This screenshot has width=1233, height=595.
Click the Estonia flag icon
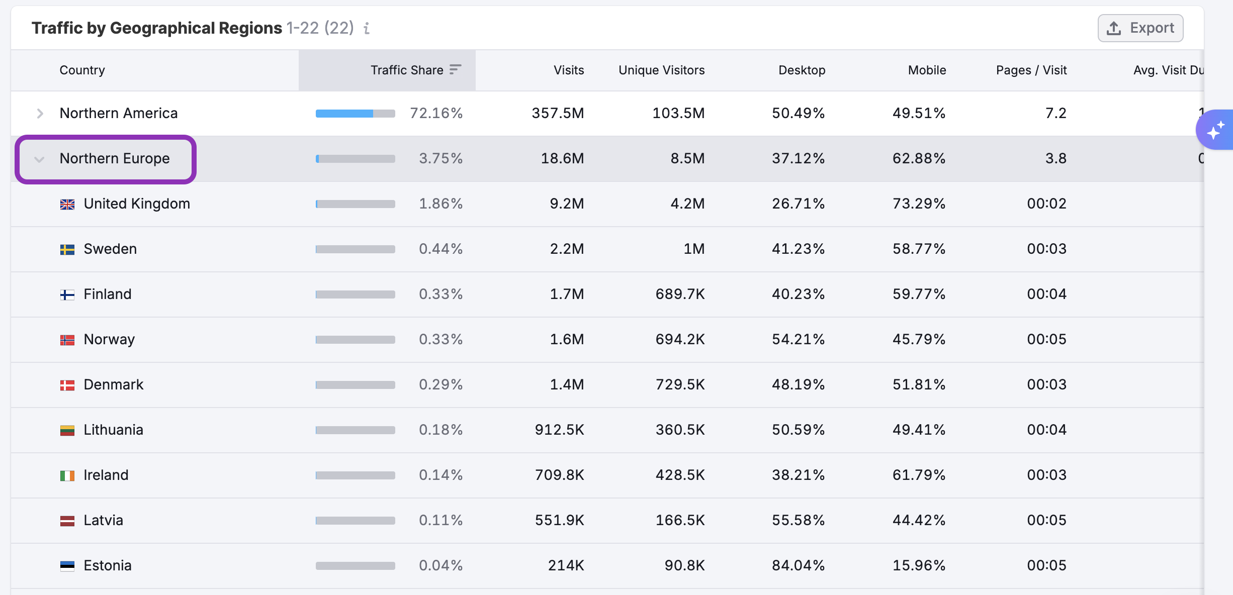click(x=67, y=566)
